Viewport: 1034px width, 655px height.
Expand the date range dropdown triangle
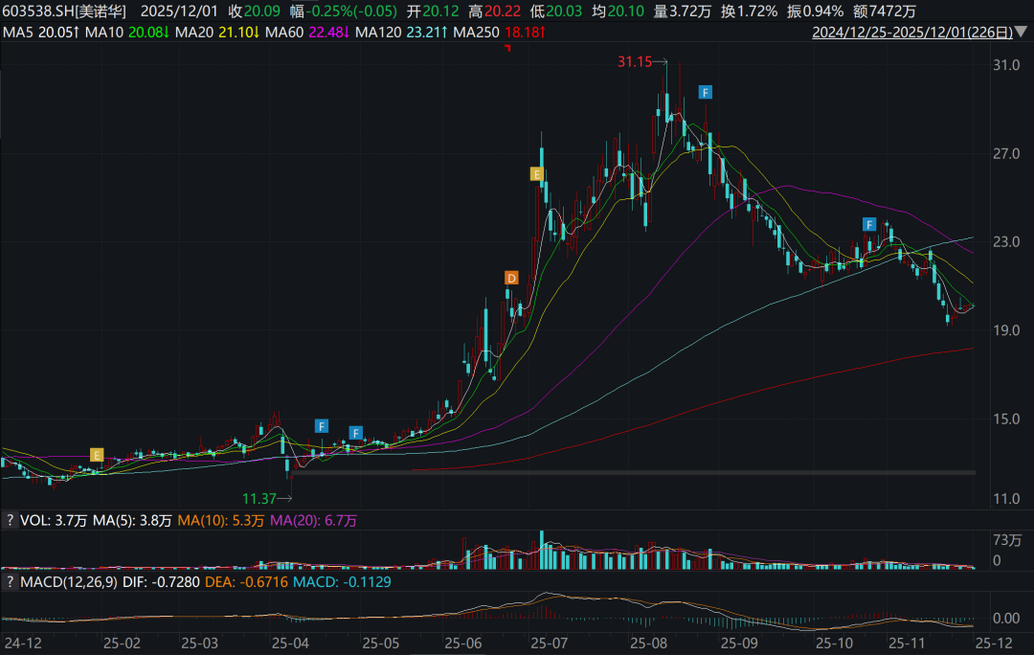(1022, 32)
